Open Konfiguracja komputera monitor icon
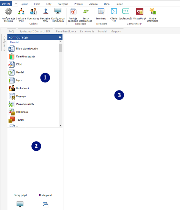The width and height of the screenshot is (180, 210). 58,11
